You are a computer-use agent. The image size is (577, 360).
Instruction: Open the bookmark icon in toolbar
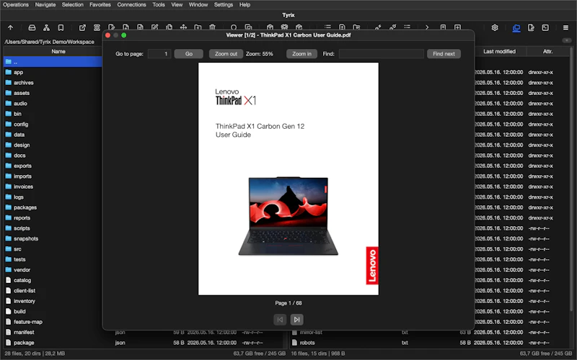(x=61, y=27)
